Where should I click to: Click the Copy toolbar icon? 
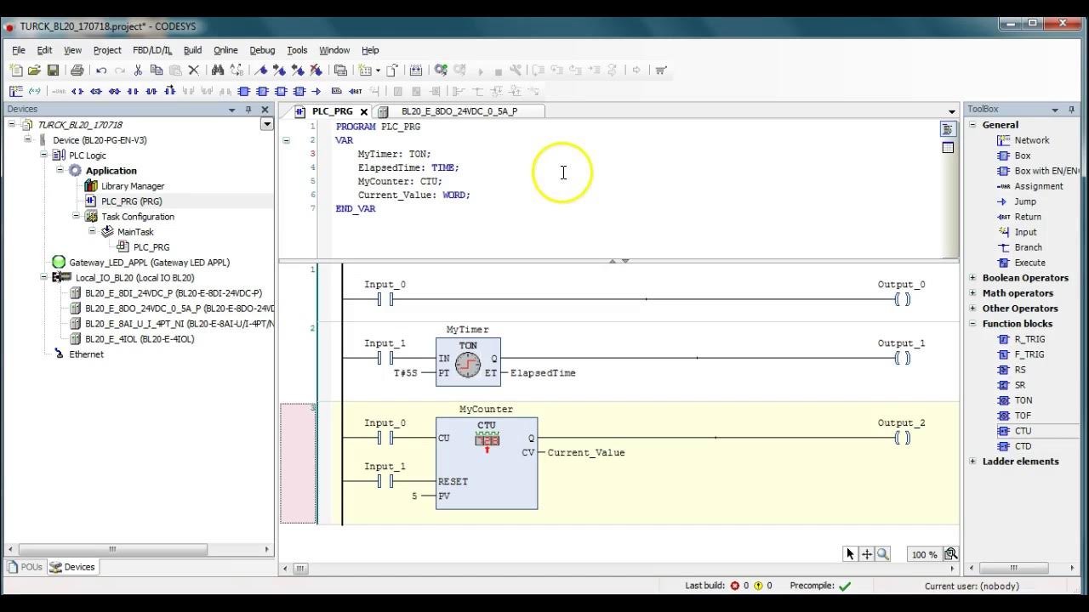(x=157, y=71)
